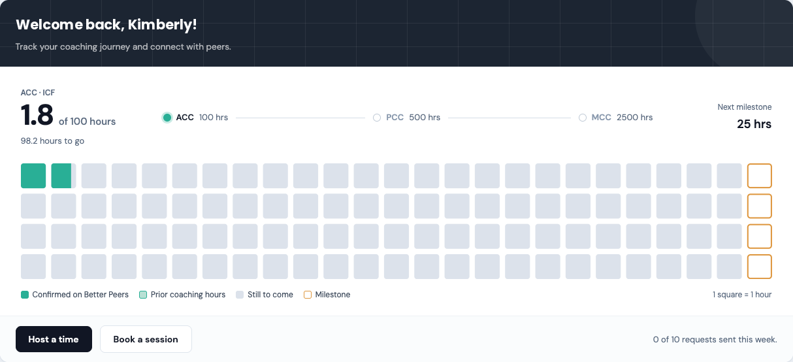
Task: Select the PCC 500 hrs milestone radio
Action: click(376, 118)
